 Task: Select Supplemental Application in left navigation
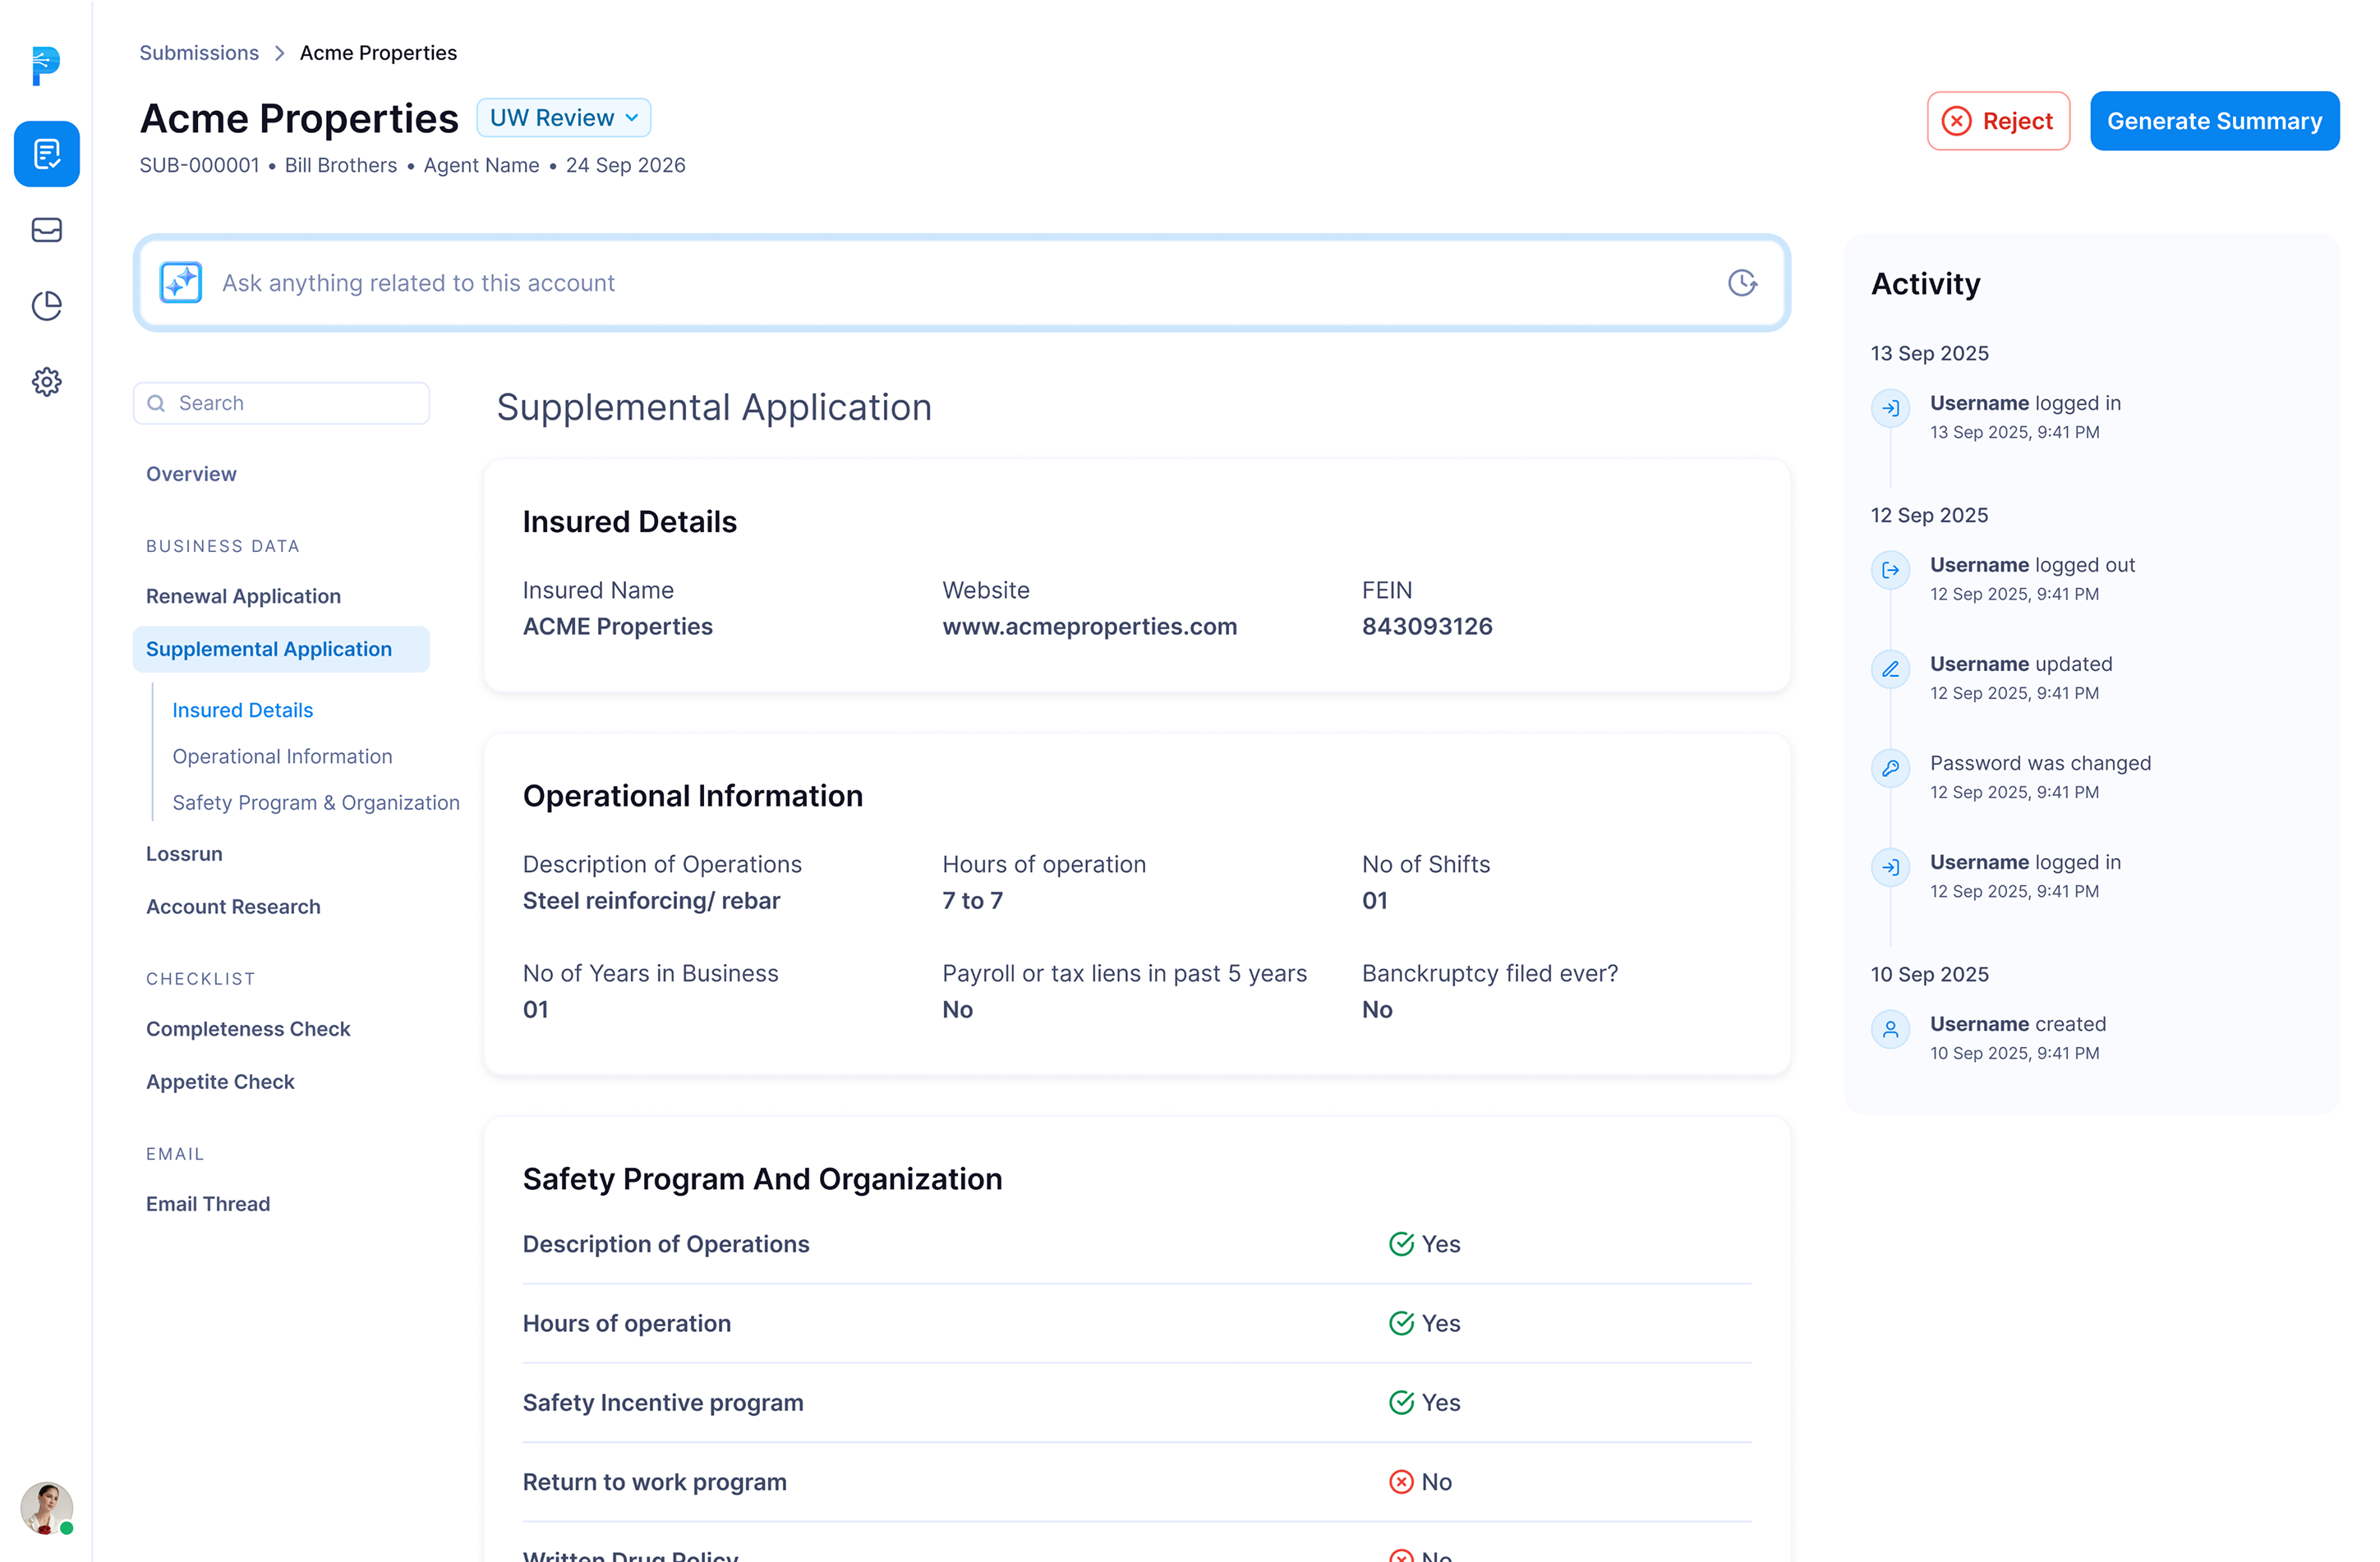(x=269, y=650)
